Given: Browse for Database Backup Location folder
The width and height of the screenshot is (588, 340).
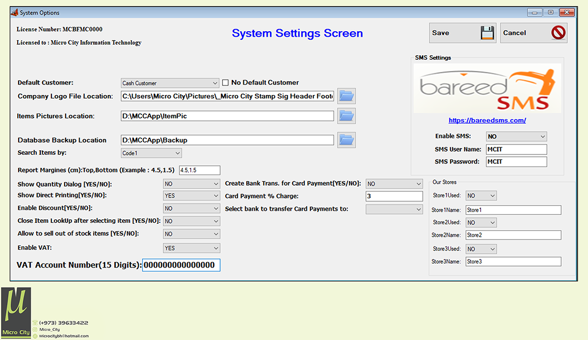Looking at the screenshot, I should pyautogui.click(x=347, y=140).
